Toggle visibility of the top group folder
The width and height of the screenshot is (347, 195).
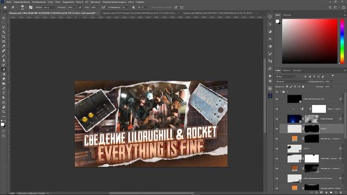[277, 92]
